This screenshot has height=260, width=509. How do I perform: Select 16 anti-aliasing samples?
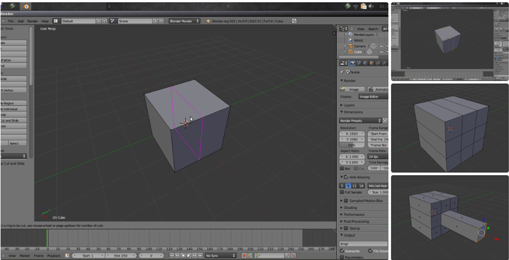361,186
